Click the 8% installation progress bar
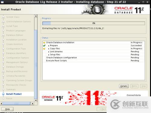Screen dimensions: 151x113 pos(94,23)
